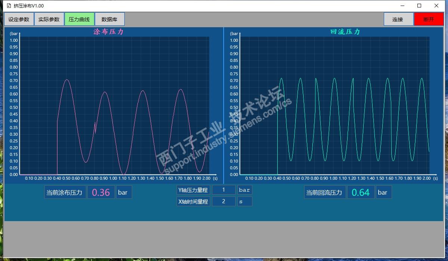Click the 回流压力 chart title
Screen dimensions: 448x261
[345, 32]
